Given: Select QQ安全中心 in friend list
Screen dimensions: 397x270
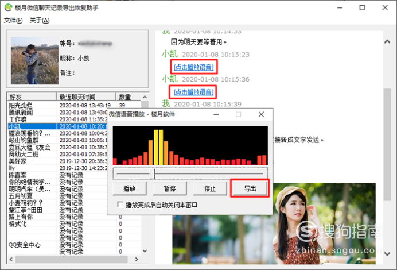Looking at the screenshot, I should (25, 245).
